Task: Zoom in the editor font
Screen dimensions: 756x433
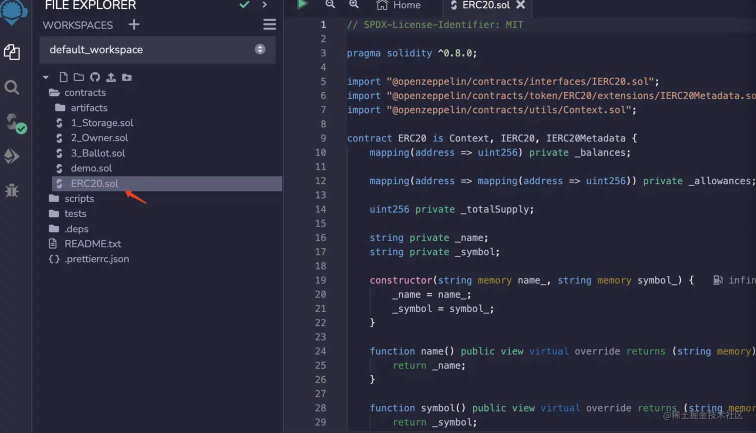Action: coord(354,4)
